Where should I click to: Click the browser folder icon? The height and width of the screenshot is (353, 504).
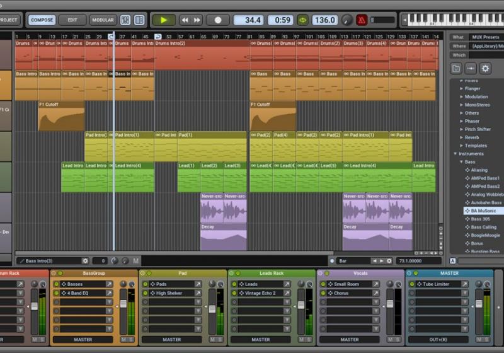point(456,69)
